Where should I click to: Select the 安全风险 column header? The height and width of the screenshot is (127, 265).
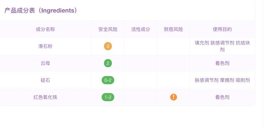pos(108,29)
